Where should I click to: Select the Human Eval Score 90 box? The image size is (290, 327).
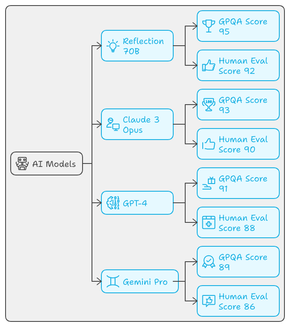tap(238, 144)
